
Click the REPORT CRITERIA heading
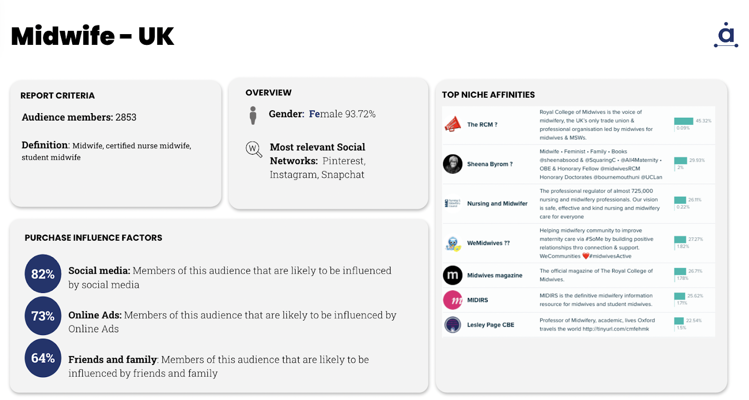tap(58, 96)
